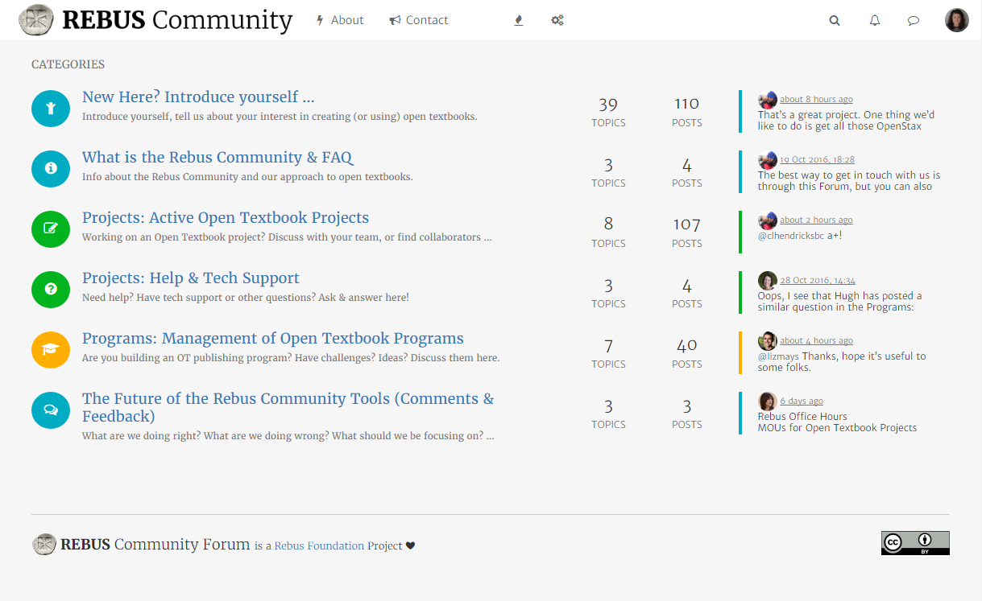Viewport: 982px width, 601px height.
Task: Click the CATEGORIES heading
Action: pyautogui.click(x=68, y=64)
